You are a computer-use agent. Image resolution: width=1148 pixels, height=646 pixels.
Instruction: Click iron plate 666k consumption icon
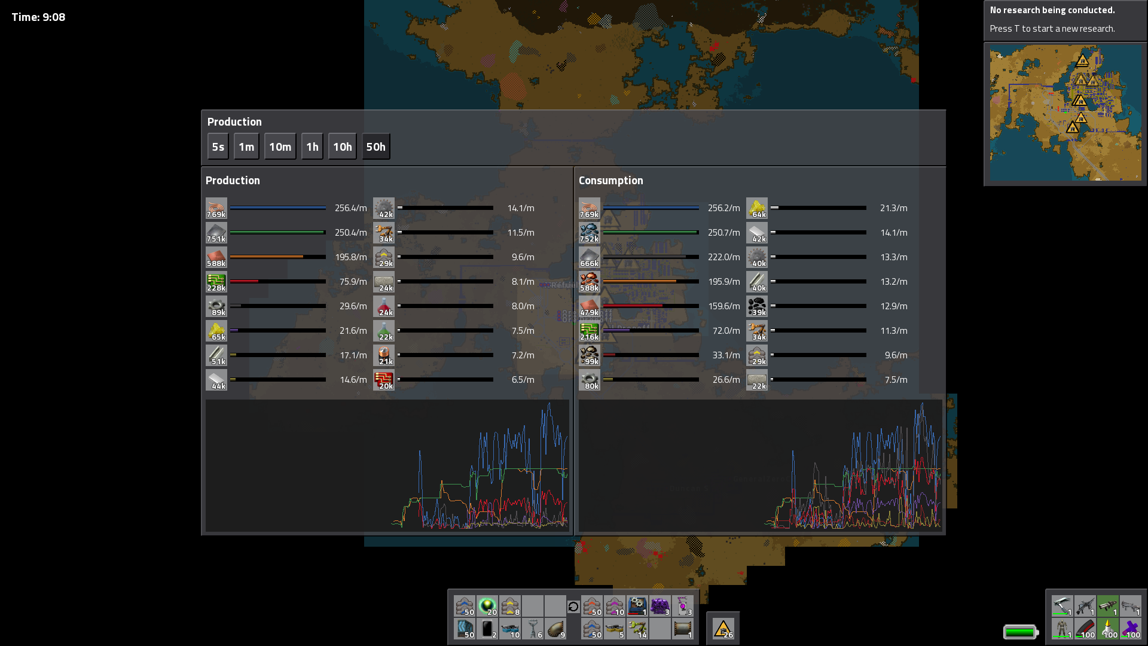(590, 257)
